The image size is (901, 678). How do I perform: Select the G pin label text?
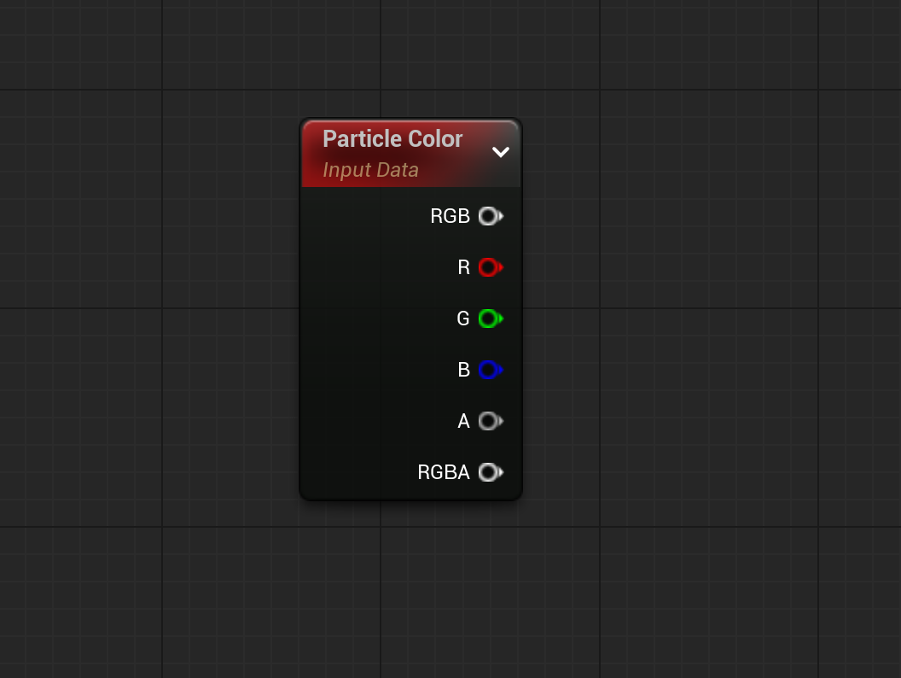463,319
